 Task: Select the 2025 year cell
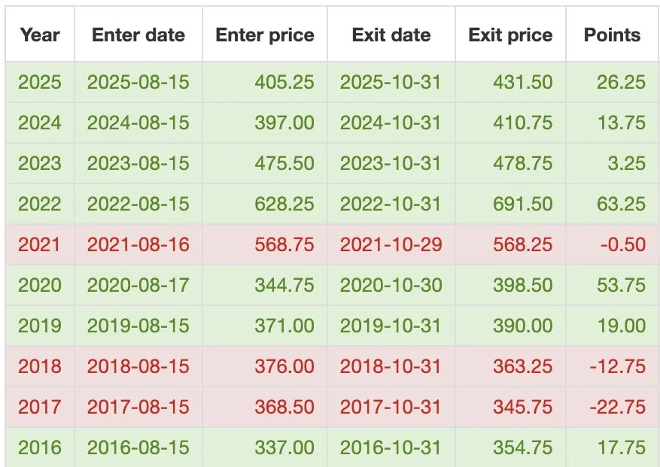[x=40, y=82]
